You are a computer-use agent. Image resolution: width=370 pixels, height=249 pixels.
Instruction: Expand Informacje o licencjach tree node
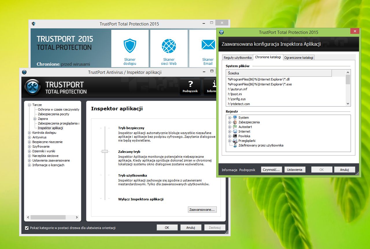tap(29, 165)
